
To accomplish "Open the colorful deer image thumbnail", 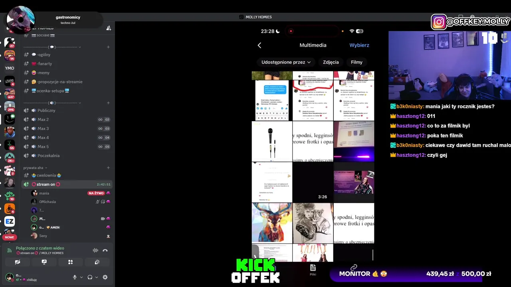I will (272, 223).
